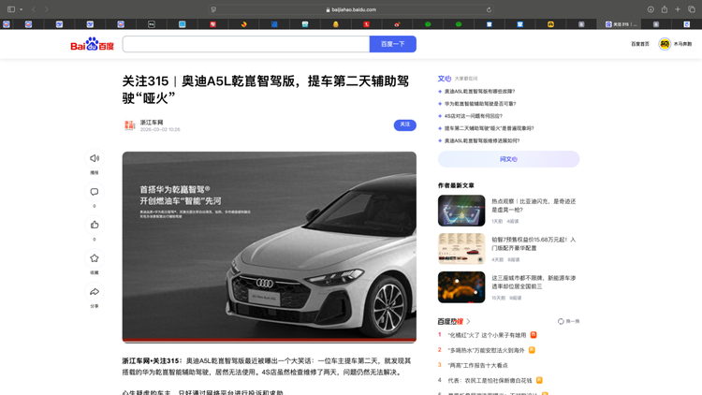Switch to the active article browser tab

click(x=621, y=24)
